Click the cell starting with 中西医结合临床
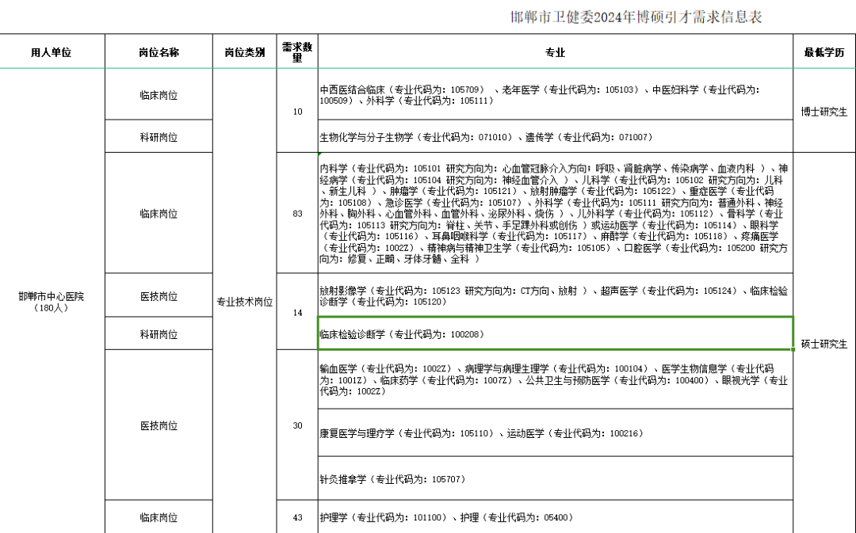This screenshot has height=533, width=856. tap(555, 95)
